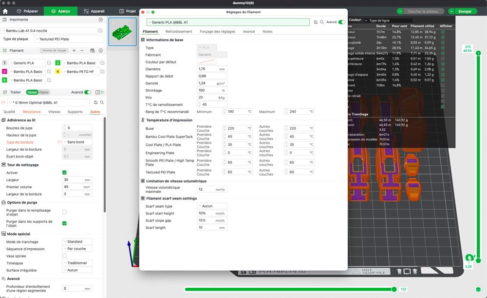Viewport: 487px width, 298px height.
Task: Switch to Refroidissement tab
Action: [x=179, y=31]
